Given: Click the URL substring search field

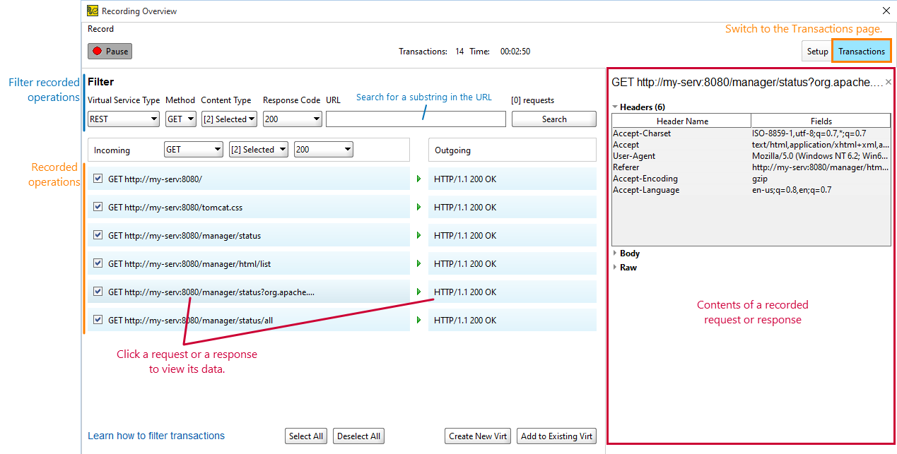Looking at the screenshot, I should tap(416, 119).
